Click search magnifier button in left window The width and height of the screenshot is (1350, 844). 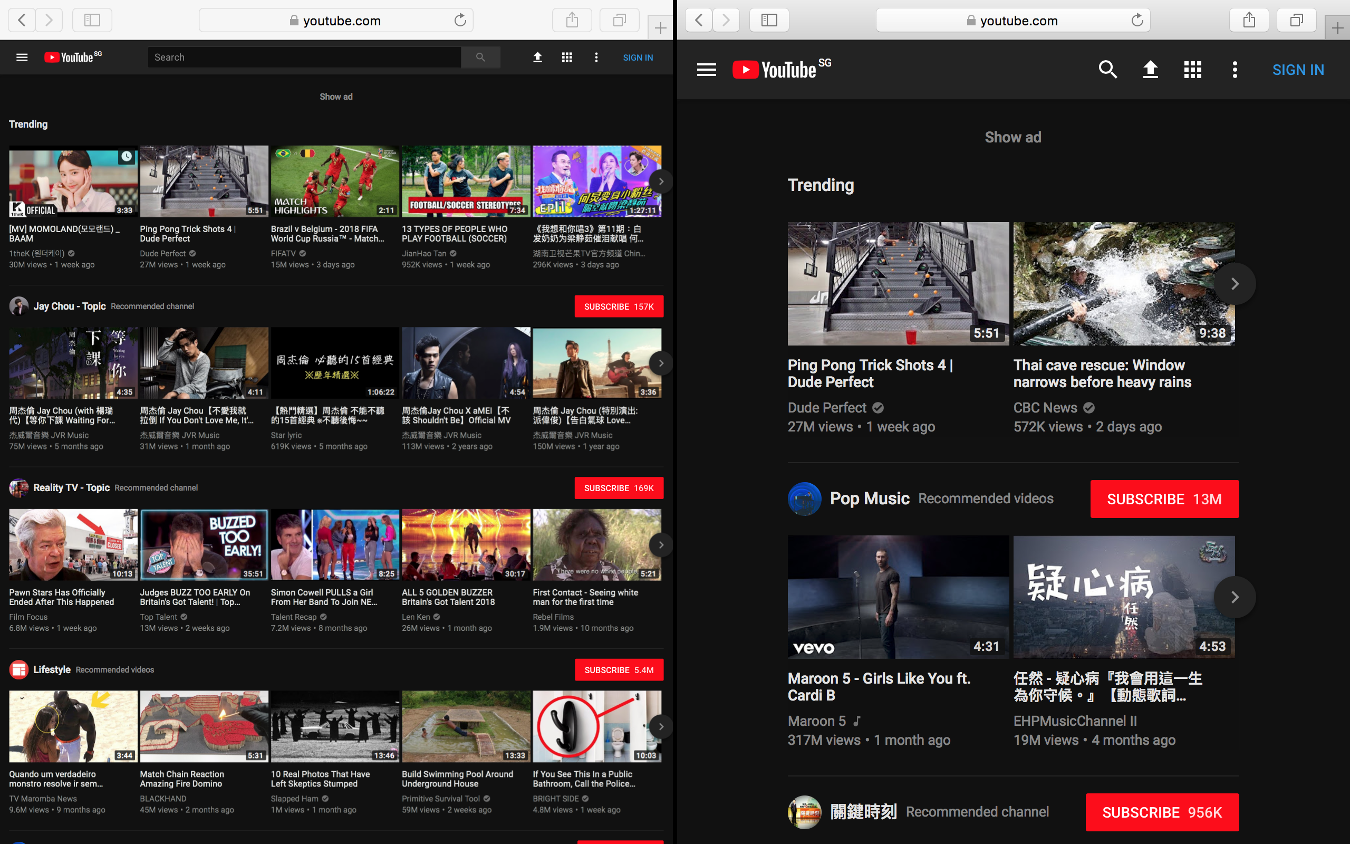pyautogui.click(x=480, y=57)
